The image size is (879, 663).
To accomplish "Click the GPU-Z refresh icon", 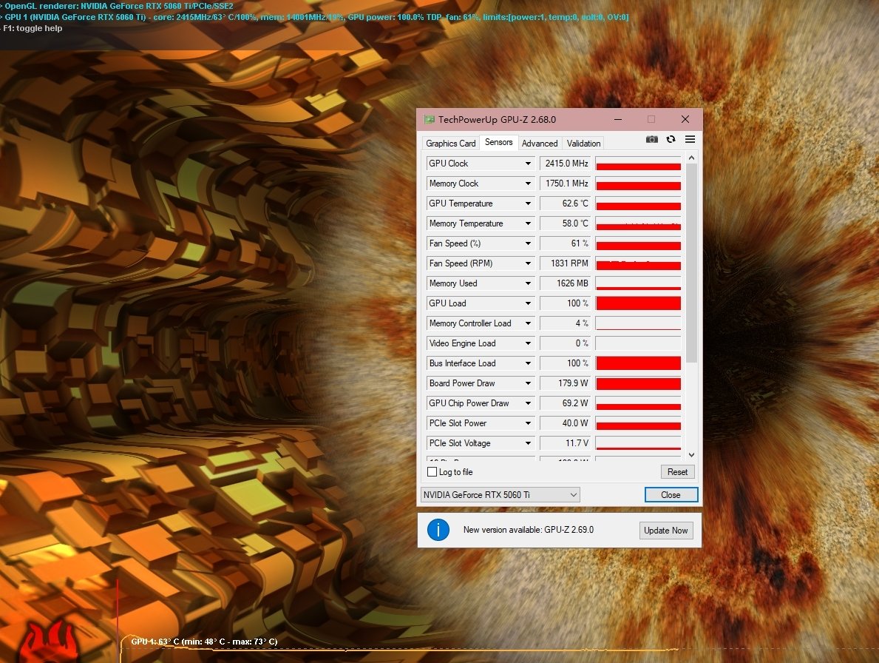I will click(x=671, y=139).
